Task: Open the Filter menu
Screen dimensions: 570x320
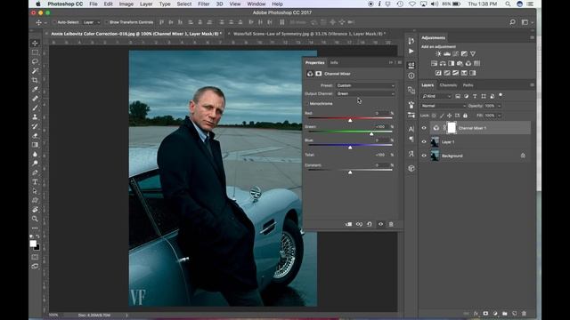Action: (x=204, y=4)
